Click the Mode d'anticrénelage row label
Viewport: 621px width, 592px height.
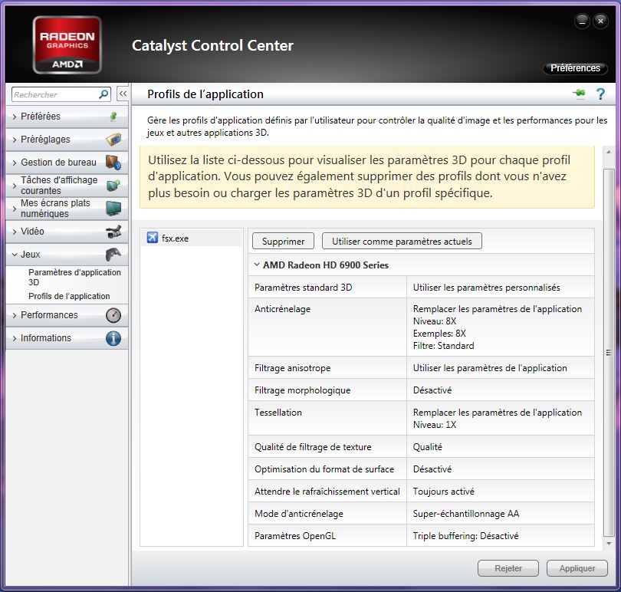[x=299, y=514]
